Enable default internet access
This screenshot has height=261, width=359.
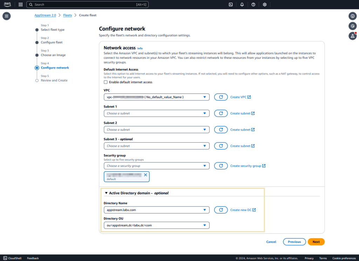tap(106, 82)
